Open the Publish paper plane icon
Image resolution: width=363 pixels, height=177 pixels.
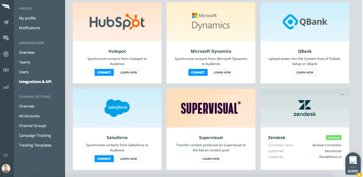click(x=6, y=22)
